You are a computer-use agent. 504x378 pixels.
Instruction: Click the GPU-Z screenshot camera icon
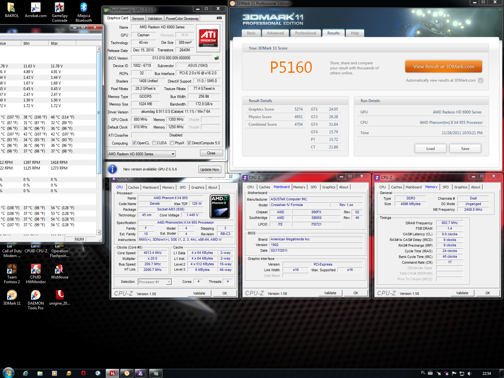point(219,18)
